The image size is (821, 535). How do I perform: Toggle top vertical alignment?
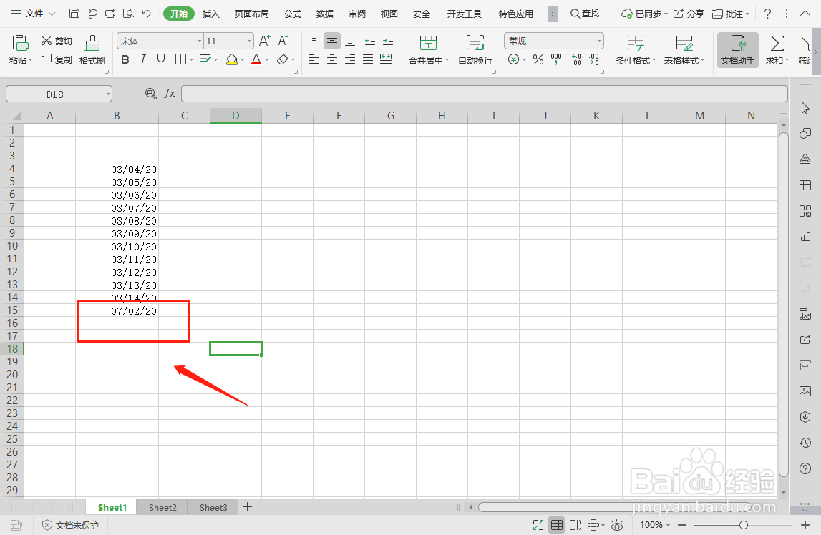(x=314, y=41)
